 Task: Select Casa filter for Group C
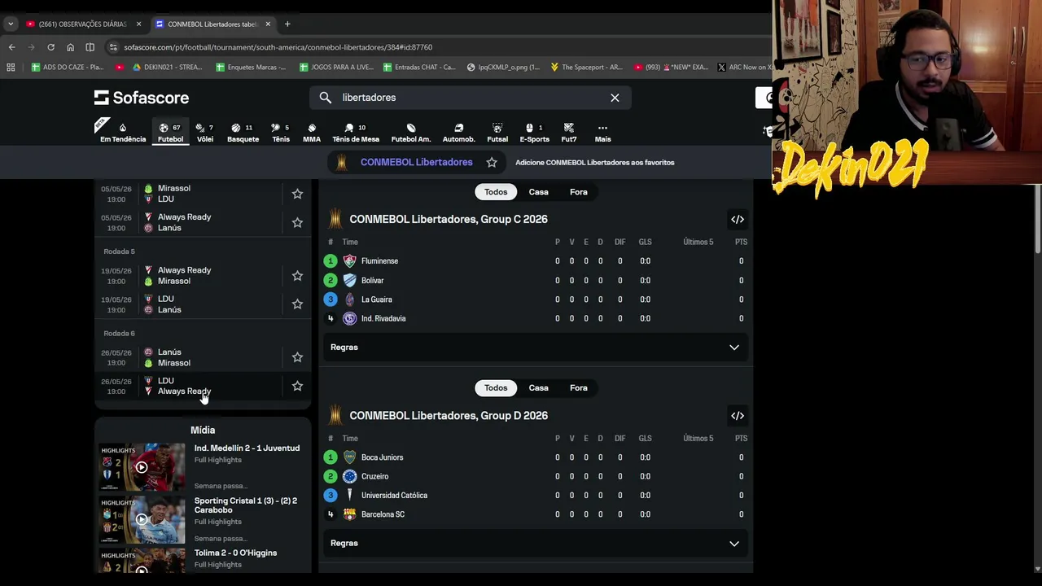coord(538,192)
